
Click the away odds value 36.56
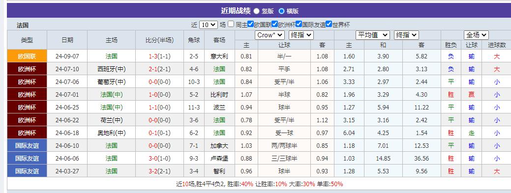[421, 159]
